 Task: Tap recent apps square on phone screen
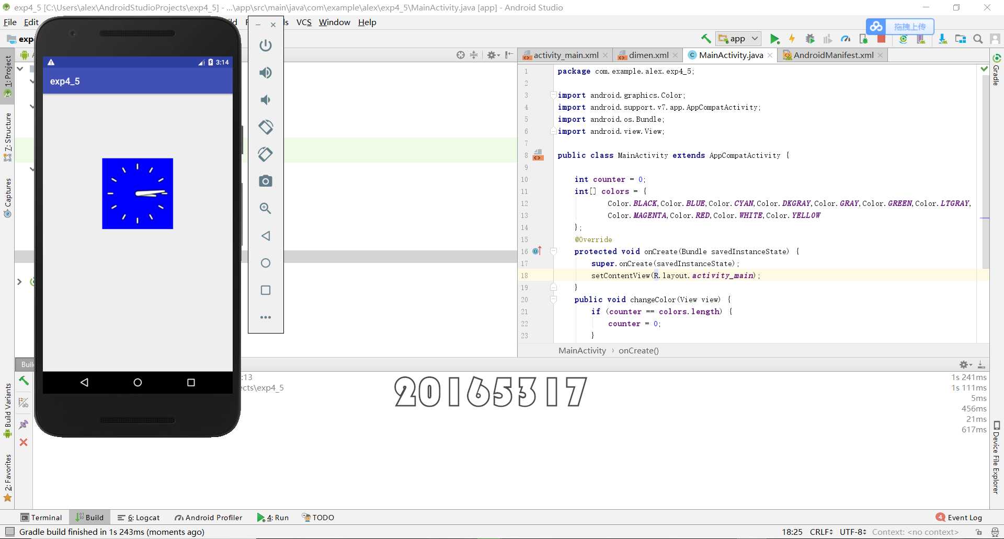click(191, 383)
